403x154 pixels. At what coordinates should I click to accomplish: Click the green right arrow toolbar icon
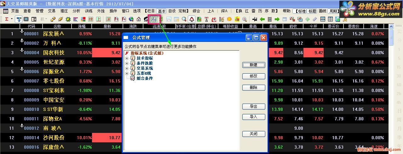[277, 19]
